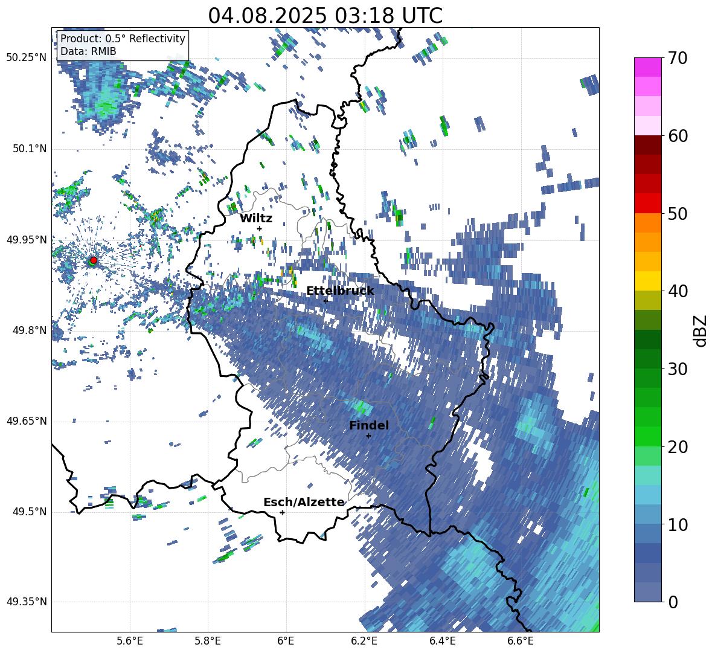Click the bright red colorbar segment near 50
The width and height of the screenshot is (715, 653).
(x=647, y=204)
